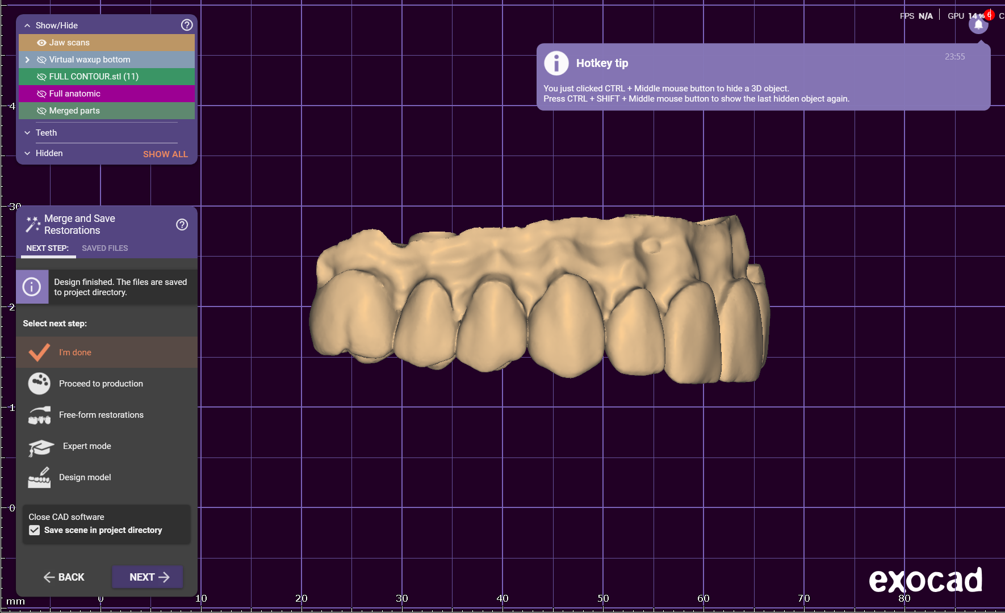
Task: Open help for Merge and Save Restorations
Action: tap(182, 225)
